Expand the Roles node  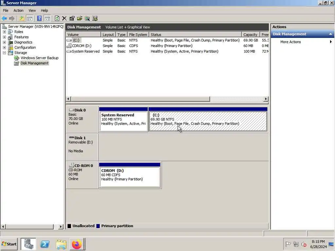tap(4, 32)
